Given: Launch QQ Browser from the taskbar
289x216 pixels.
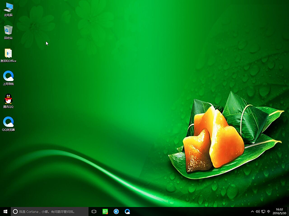Looking at the screenshot, I should 127,211.
